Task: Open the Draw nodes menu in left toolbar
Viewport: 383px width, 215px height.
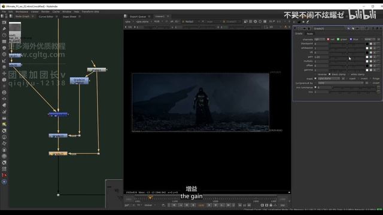Action: 4,29
